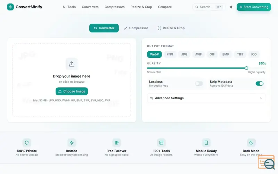Select WebP output format
This screenshot has width=278, height=174.
click(154, 54)
